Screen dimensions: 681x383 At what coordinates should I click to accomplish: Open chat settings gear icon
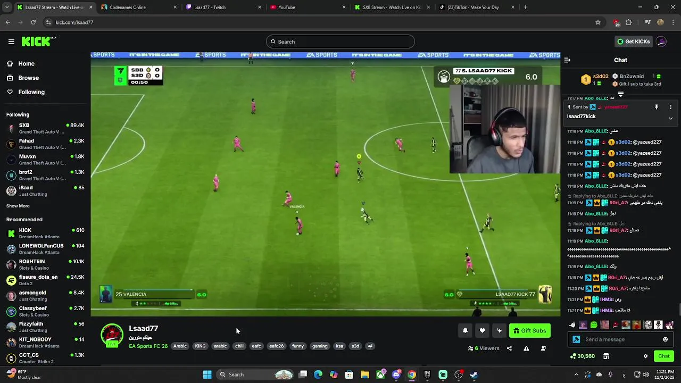645,356
